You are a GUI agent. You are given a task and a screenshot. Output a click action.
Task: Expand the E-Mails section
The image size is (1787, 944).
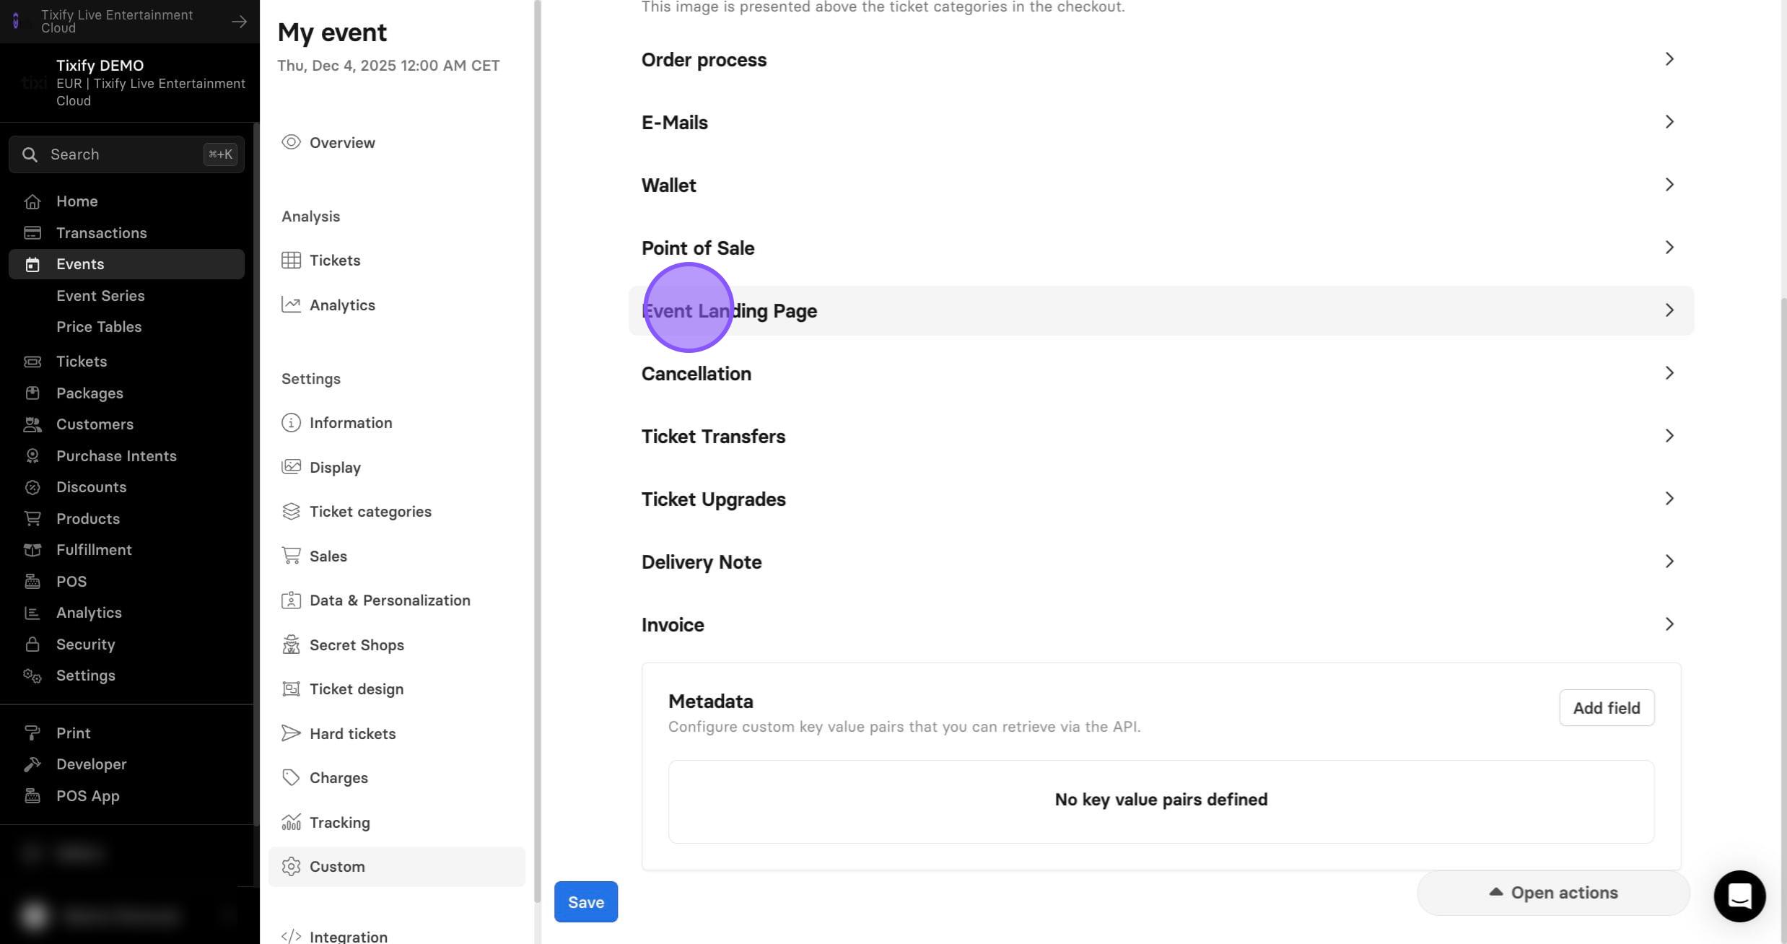point(1161,123)
